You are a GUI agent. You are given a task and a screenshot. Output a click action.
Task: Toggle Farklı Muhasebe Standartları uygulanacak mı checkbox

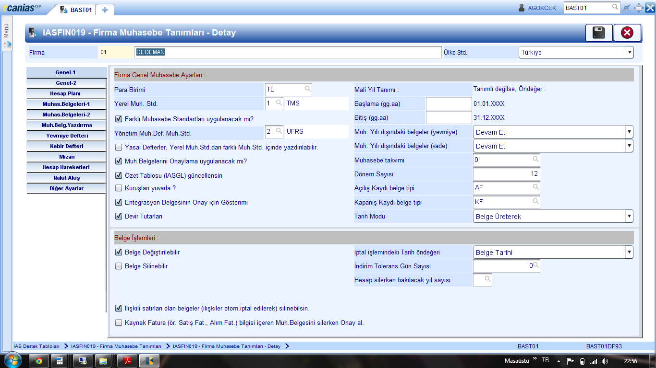pos(119,119)
